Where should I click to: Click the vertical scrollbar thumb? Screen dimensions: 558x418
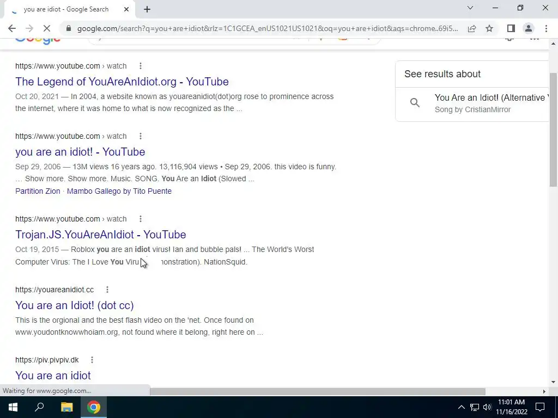coord(553,130)
